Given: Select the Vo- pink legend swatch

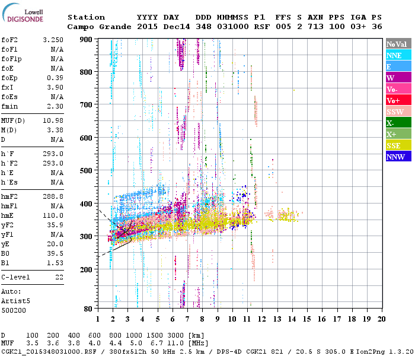Looking at the screenshot, I should (398, 89).
